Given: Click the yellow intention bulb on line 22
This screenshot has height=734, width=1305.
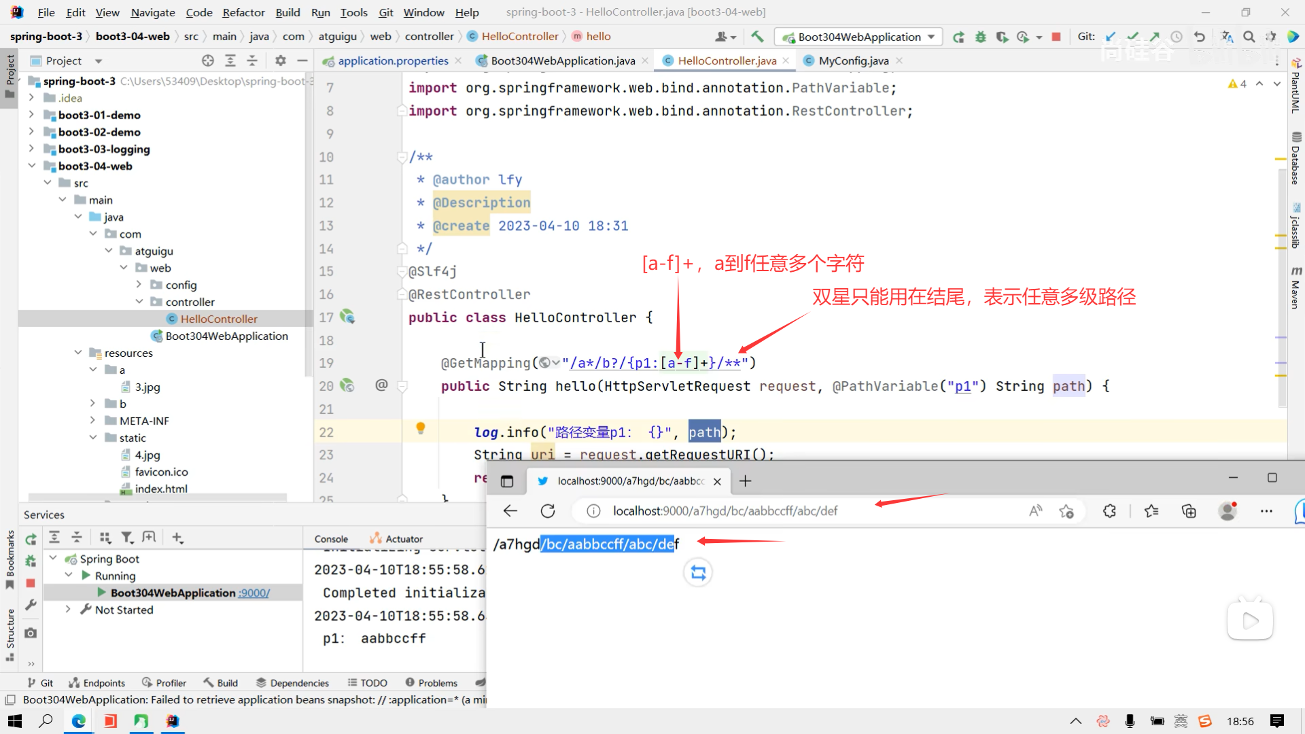Looking at the screenshot, I should (421, 428).
